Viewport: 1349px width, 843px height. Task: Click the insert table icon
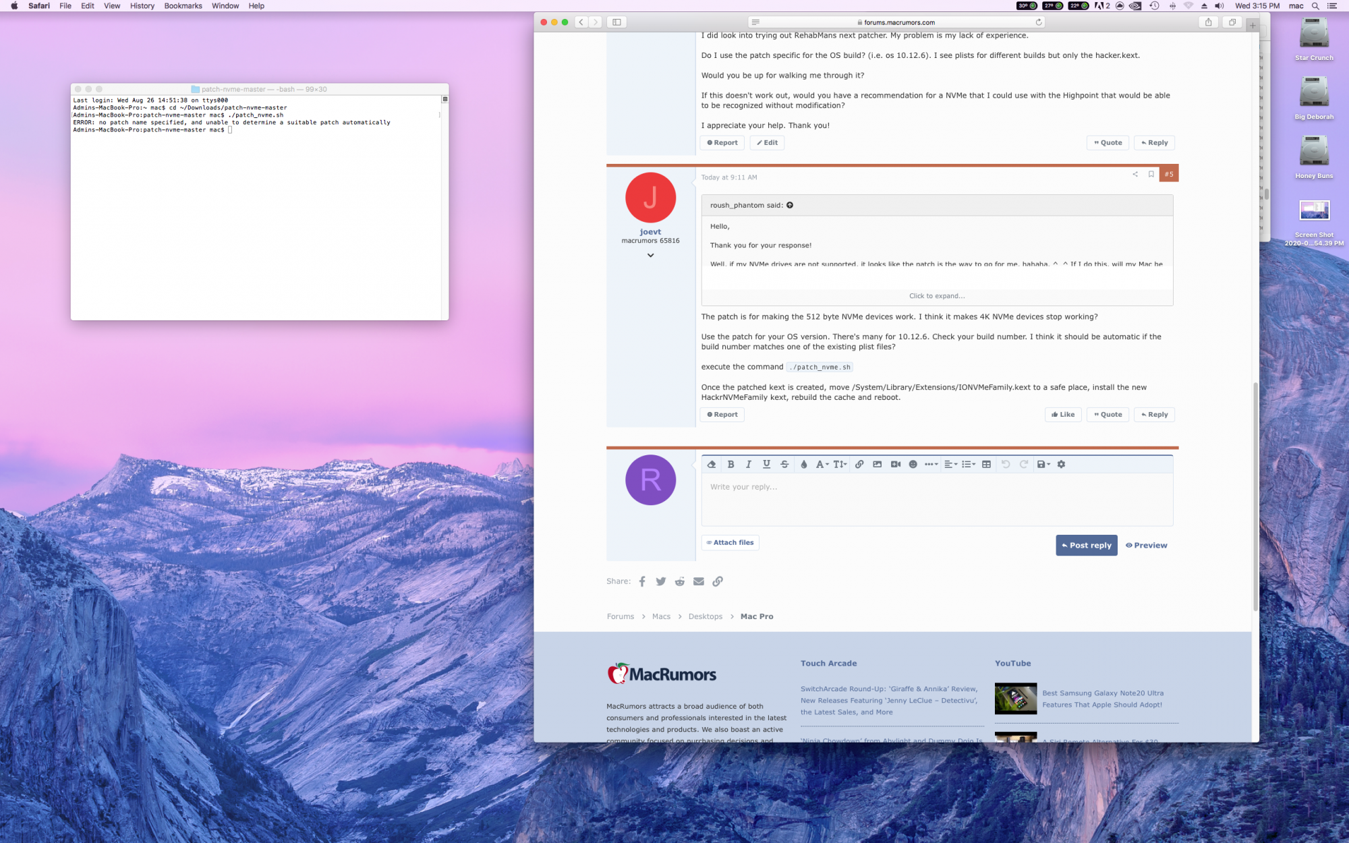pyautogui.click(x=987, y=464)
